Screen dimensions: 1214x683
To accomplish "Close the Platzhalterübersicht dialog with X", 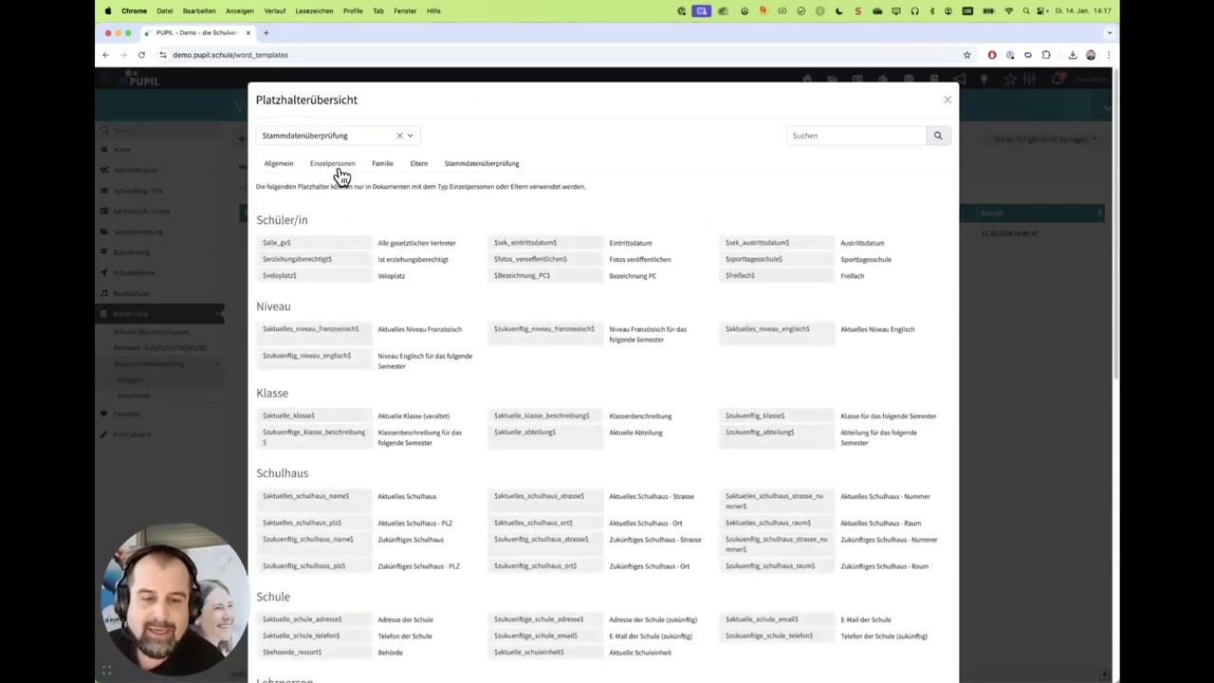I will point(947,100).
